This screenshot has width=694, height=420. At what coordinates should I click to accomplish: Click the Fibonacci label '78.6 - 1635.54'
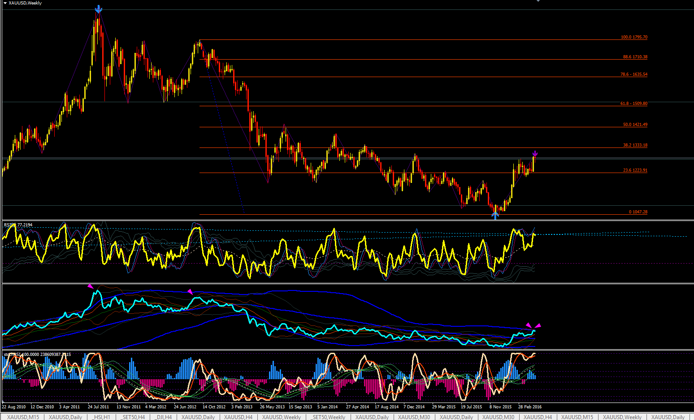[x=634, y=74]
